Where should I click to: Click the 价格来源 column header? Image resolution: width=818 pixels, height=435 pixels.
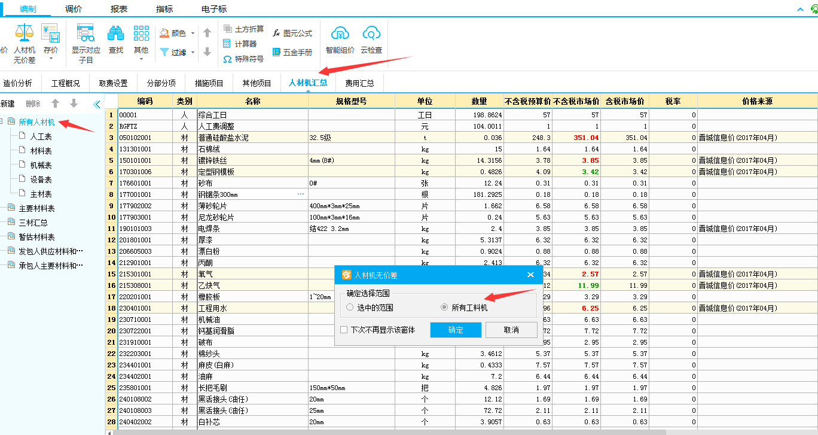click(757, 101)
